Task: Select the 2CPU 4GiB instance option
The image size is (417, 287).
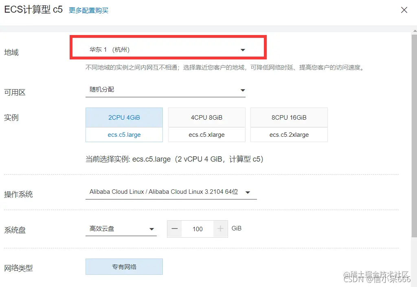Action: point(124,118)
